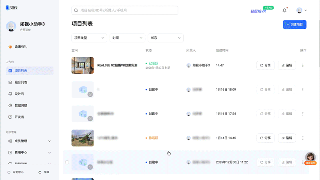The height and width of the screenshot is (180, 320).
Task: Expand the 成员管理 chevron
Action: 49,141
